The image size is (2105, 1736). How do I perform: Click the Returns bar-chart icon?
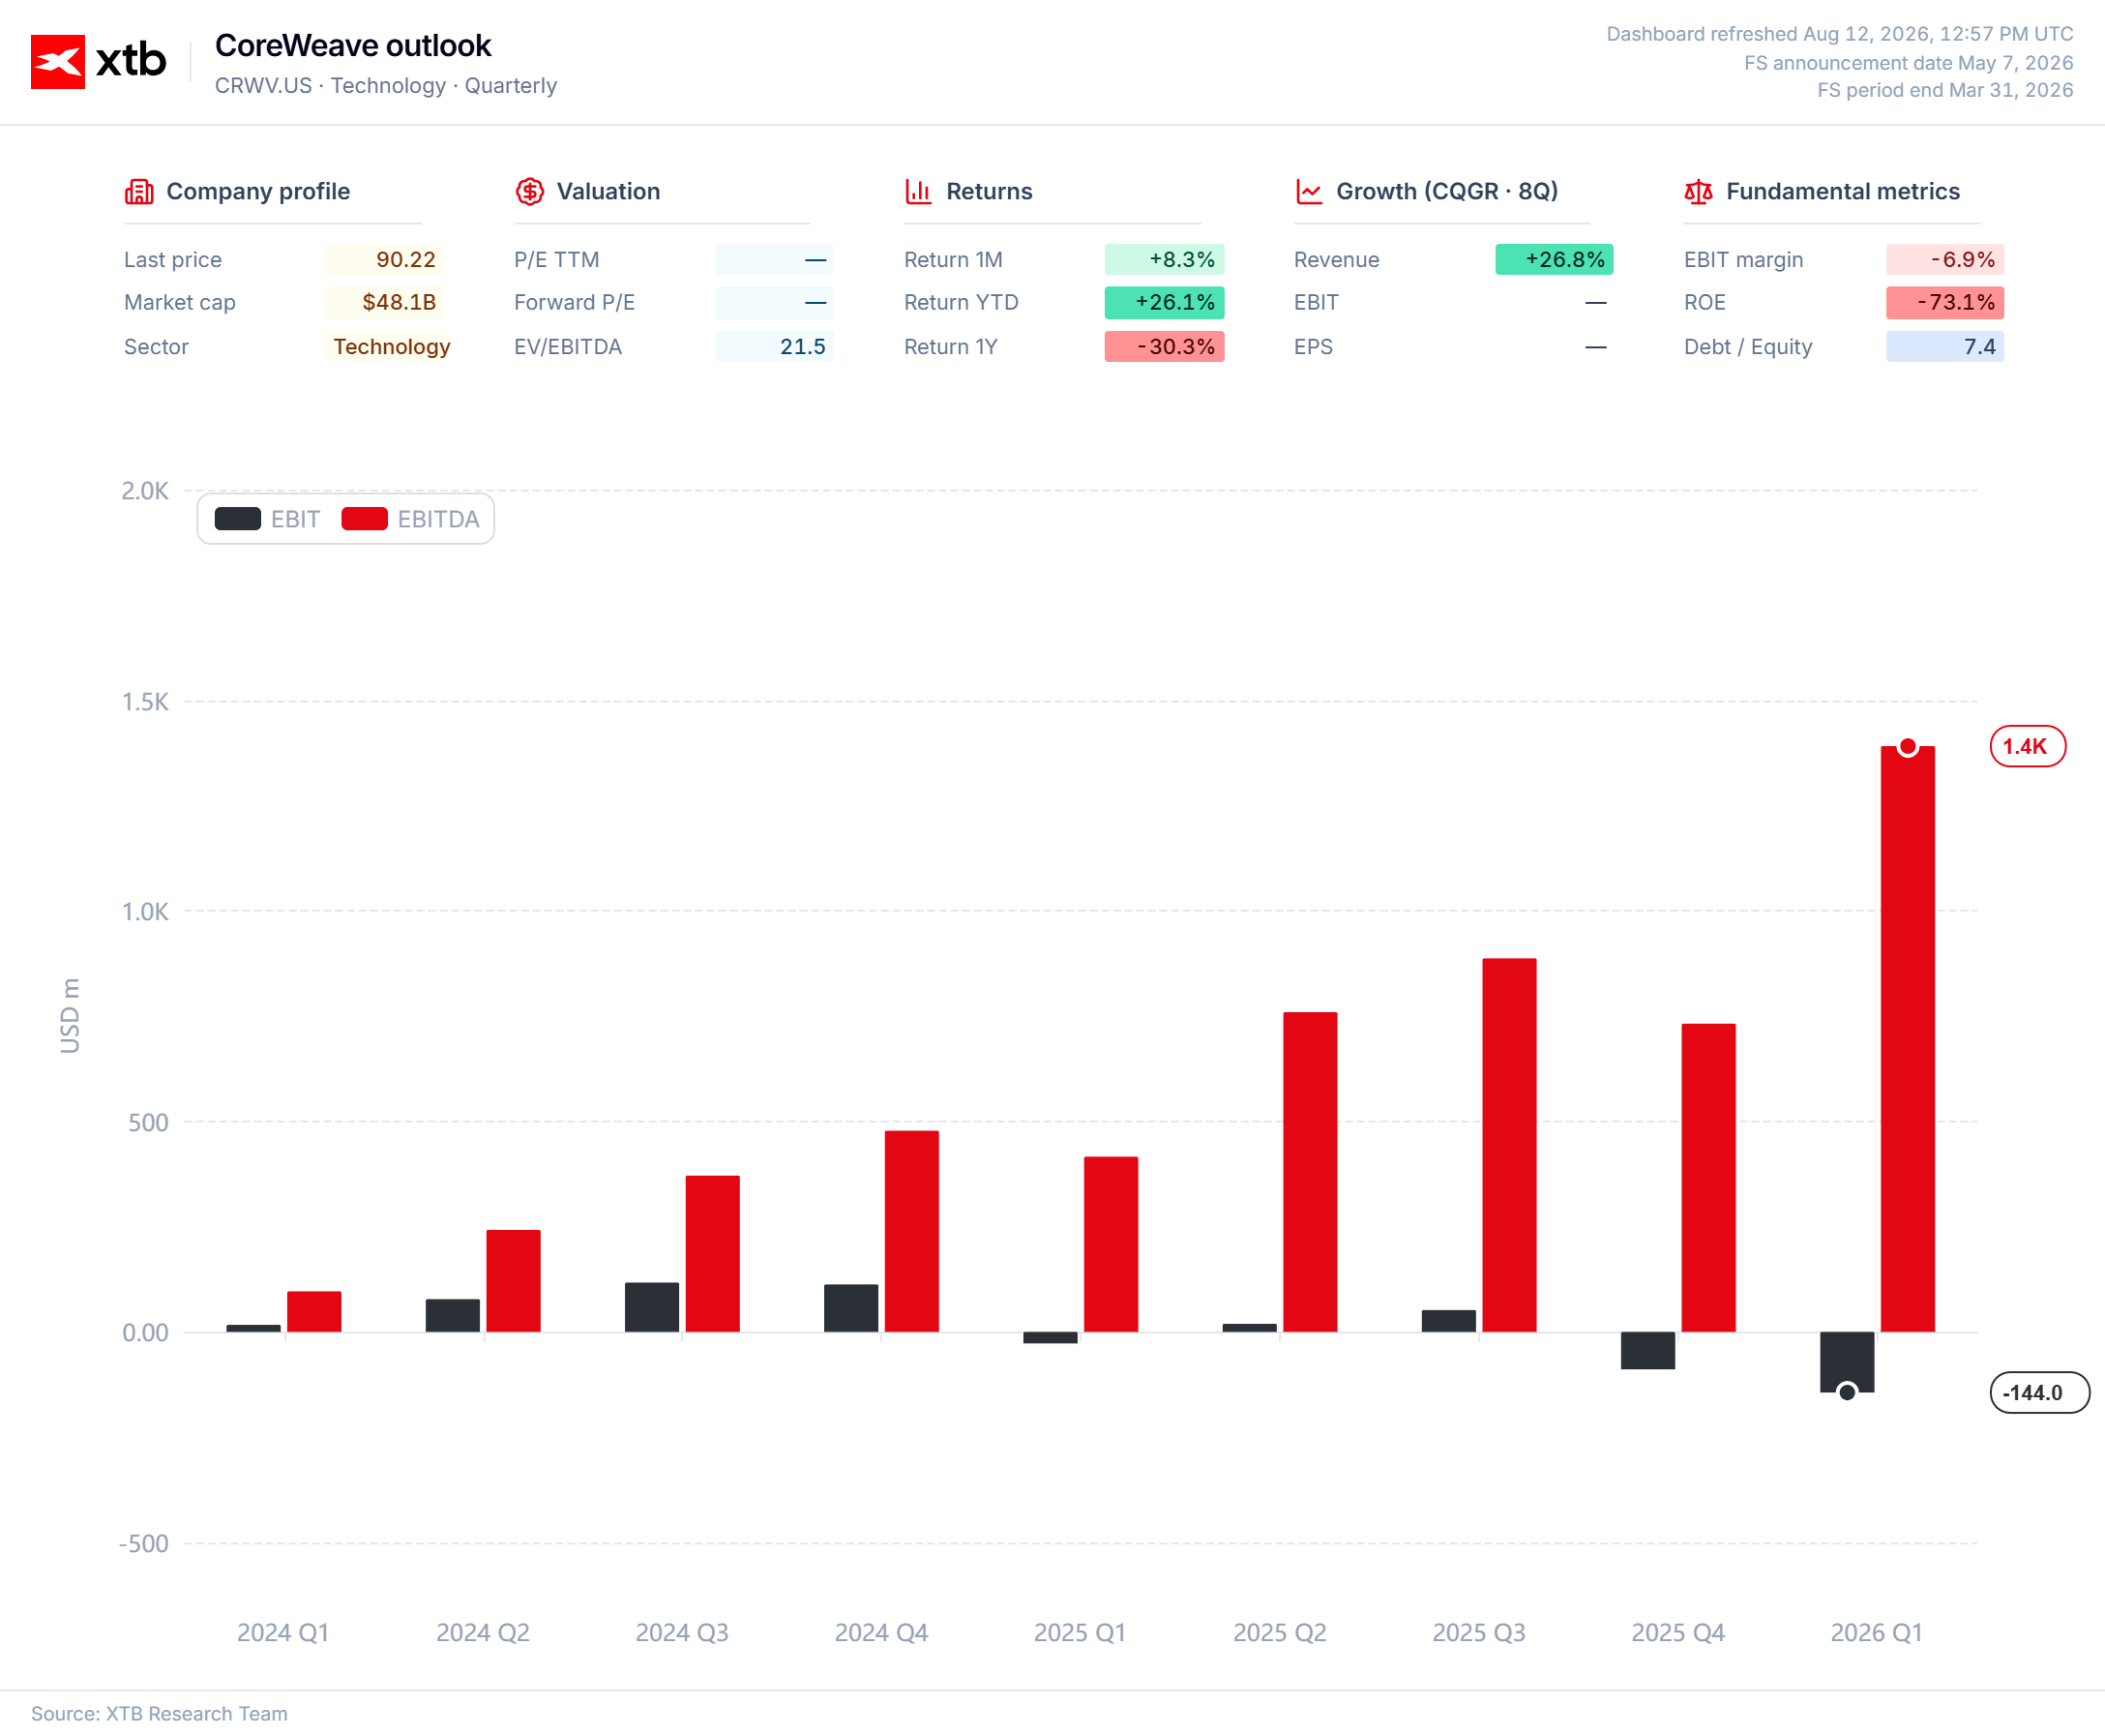pos(919,191)
